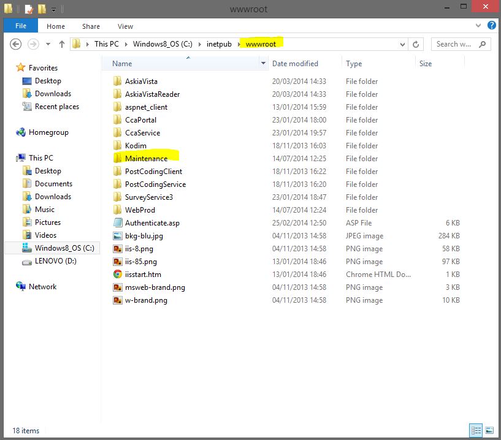Select the iis-85.png file icon

(118, 262)
